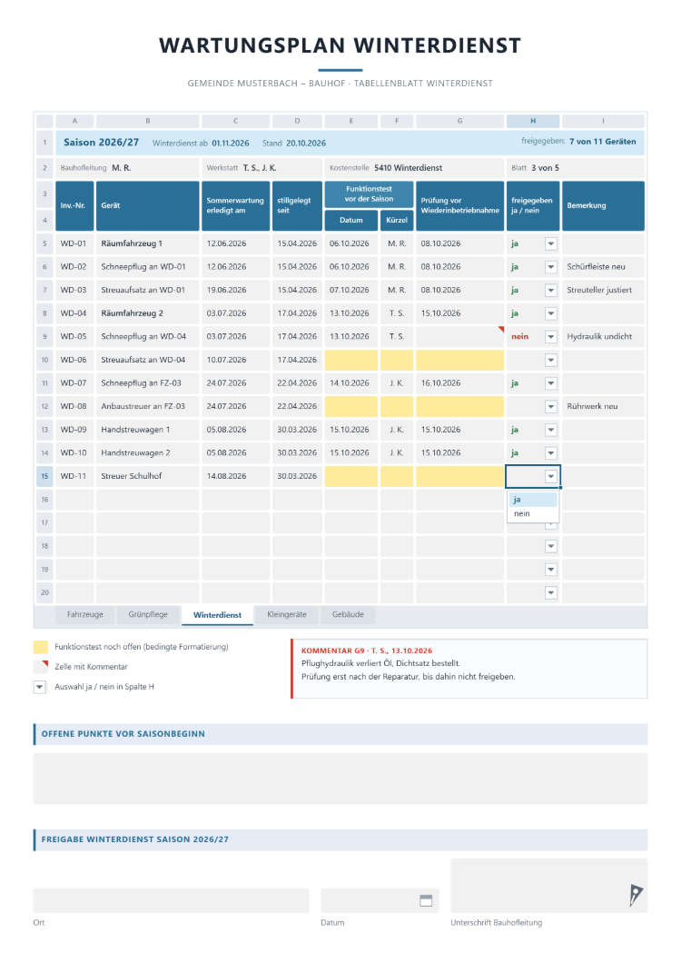The width and height of the screenshot is (681, 963).
Task: Switch to the Grünpflege sheet tab
Action: pos(148,615)
